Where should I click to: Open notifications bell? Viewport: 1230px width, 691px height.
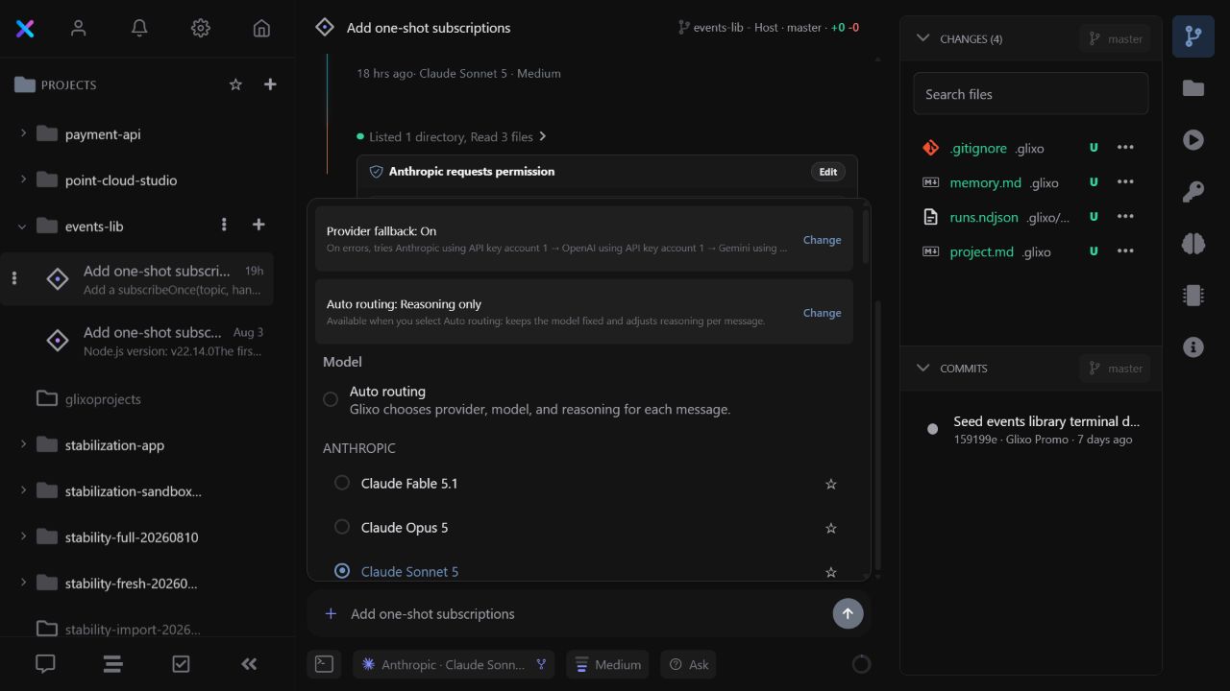139,28
